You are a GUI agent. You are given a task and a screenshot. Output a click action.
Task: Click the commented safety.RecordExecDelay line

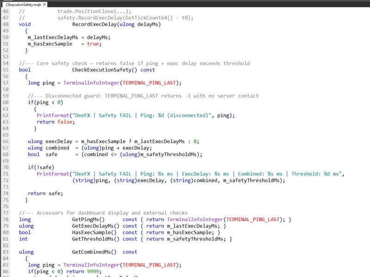point(125,18)
